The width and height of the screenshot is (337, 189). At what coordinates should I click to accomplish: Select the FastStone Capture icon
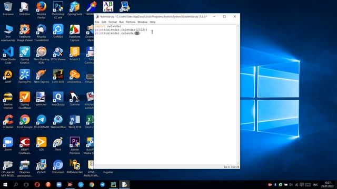(x=75, y=33)
